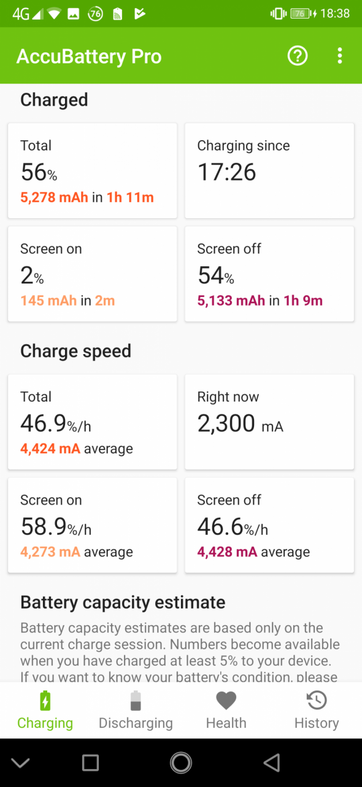The height and width of the screenshot is (787, 362).
Task: Tap the Android back triangle button
Action: coord(271,763)
